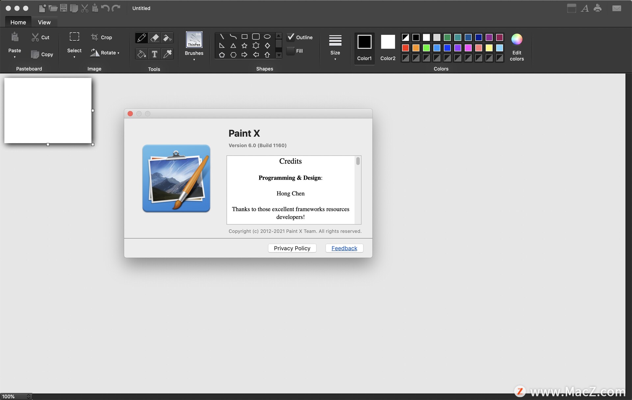Open the font panel icon
This screenshot has height=400, width=632.
tap(585, 8)
